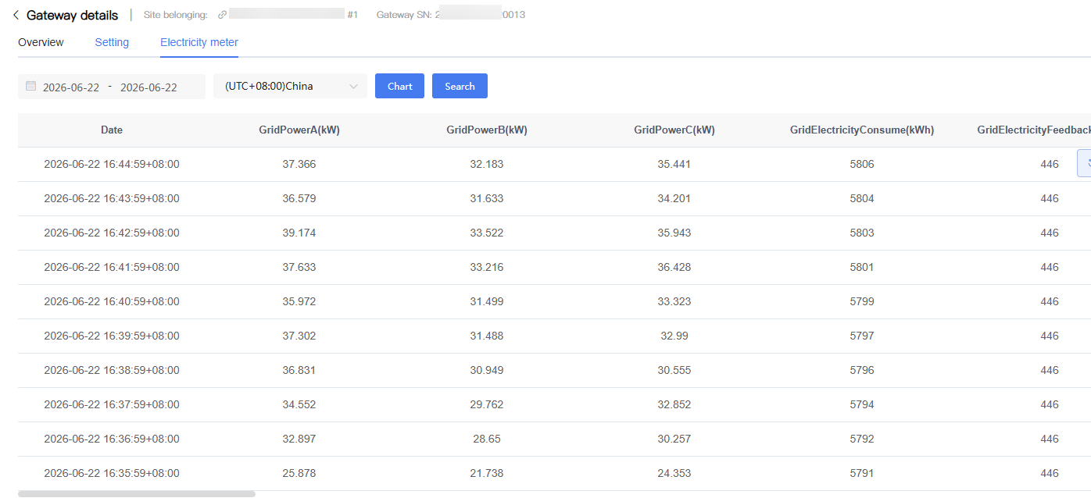Select row dated 2026-06-22 16:44:59+08:00

click(x=554, y=165)
